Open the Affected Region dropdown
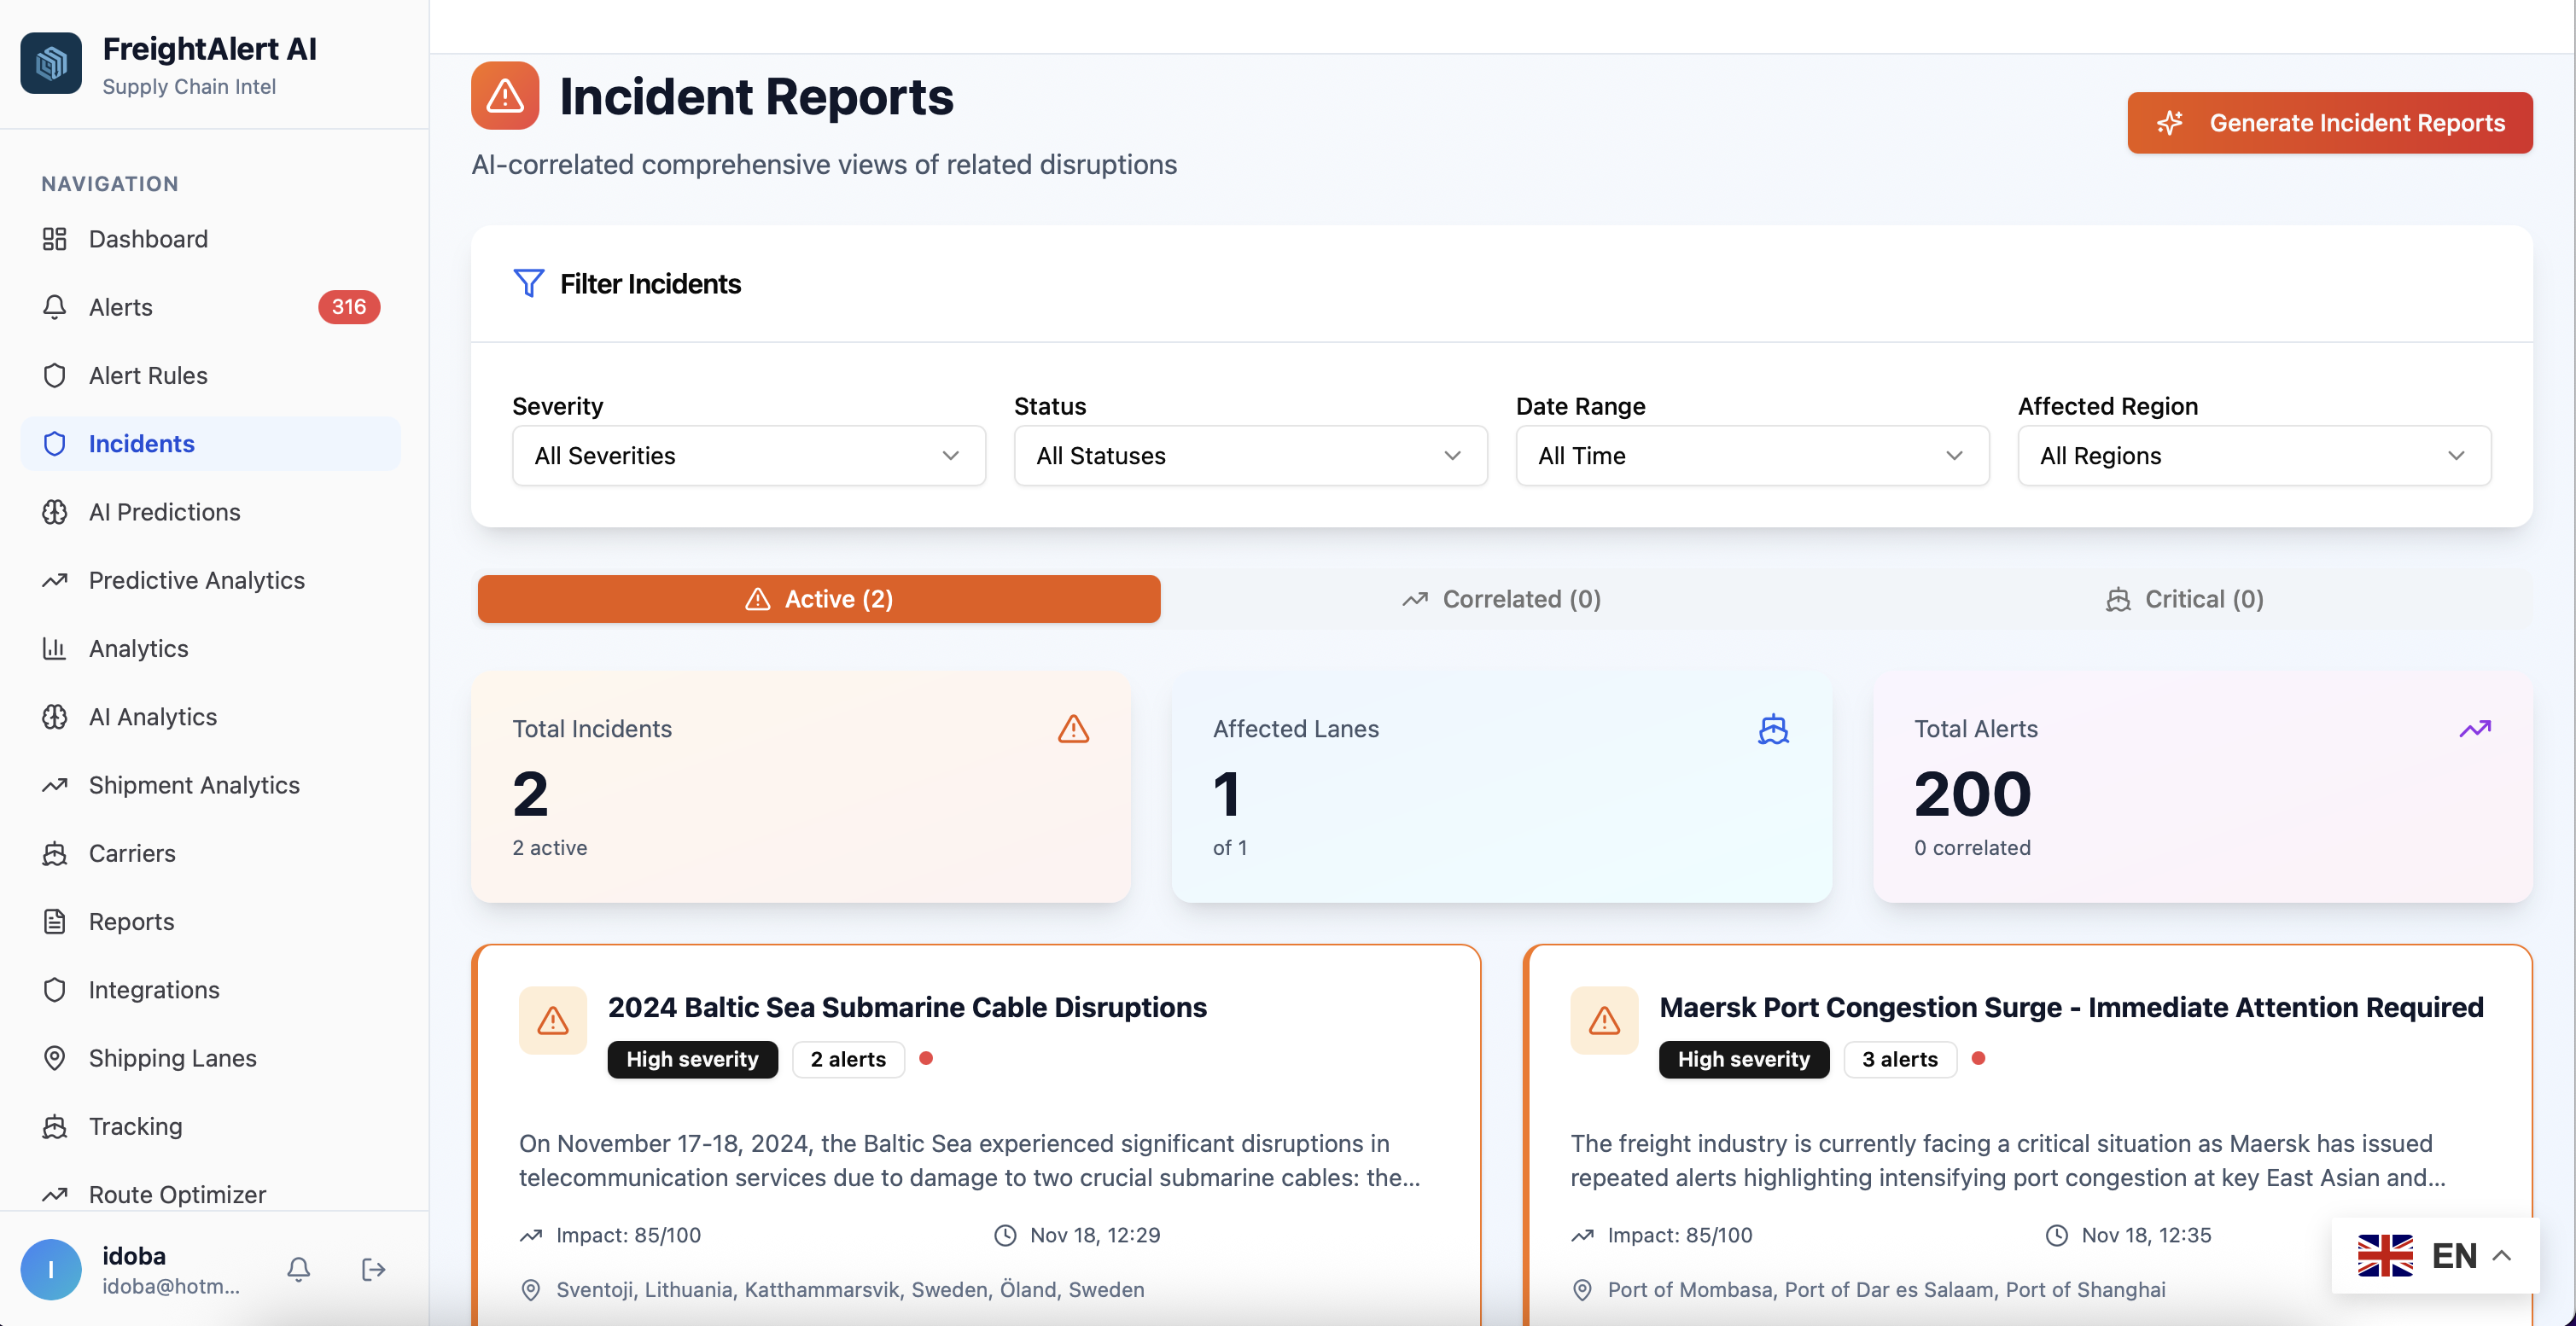 (x=2254, y=455)
